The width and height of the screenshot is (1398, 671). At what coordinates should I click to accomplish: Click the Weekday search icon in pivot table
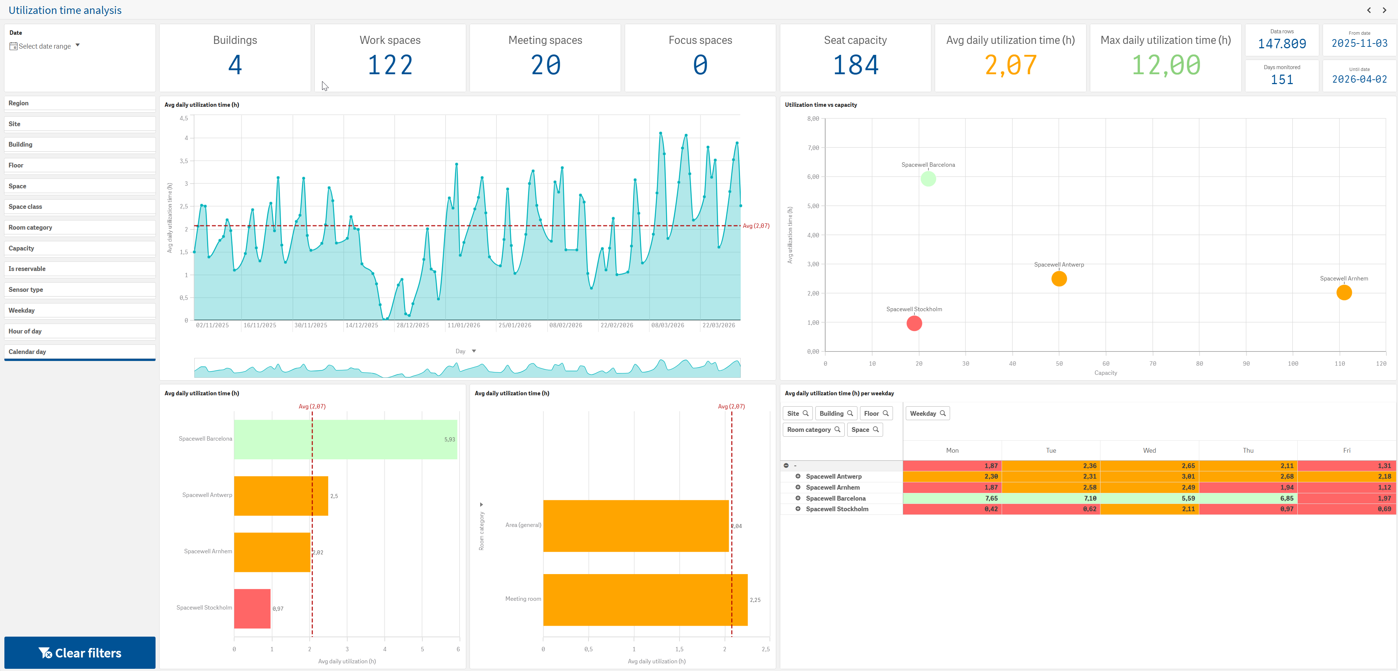pyautogui.click(x=943, y=413)
